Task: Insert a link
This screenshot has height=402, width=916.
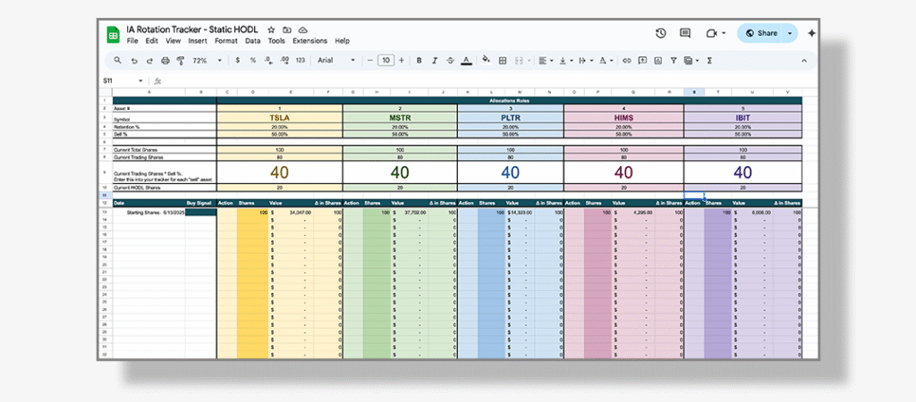Action: (627, 60)
